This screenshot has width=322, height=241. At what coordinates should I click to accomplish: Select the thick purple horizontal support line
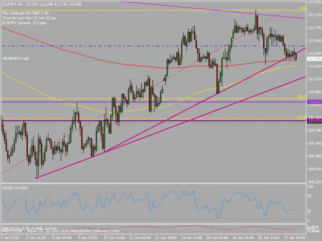click(154, 102)
